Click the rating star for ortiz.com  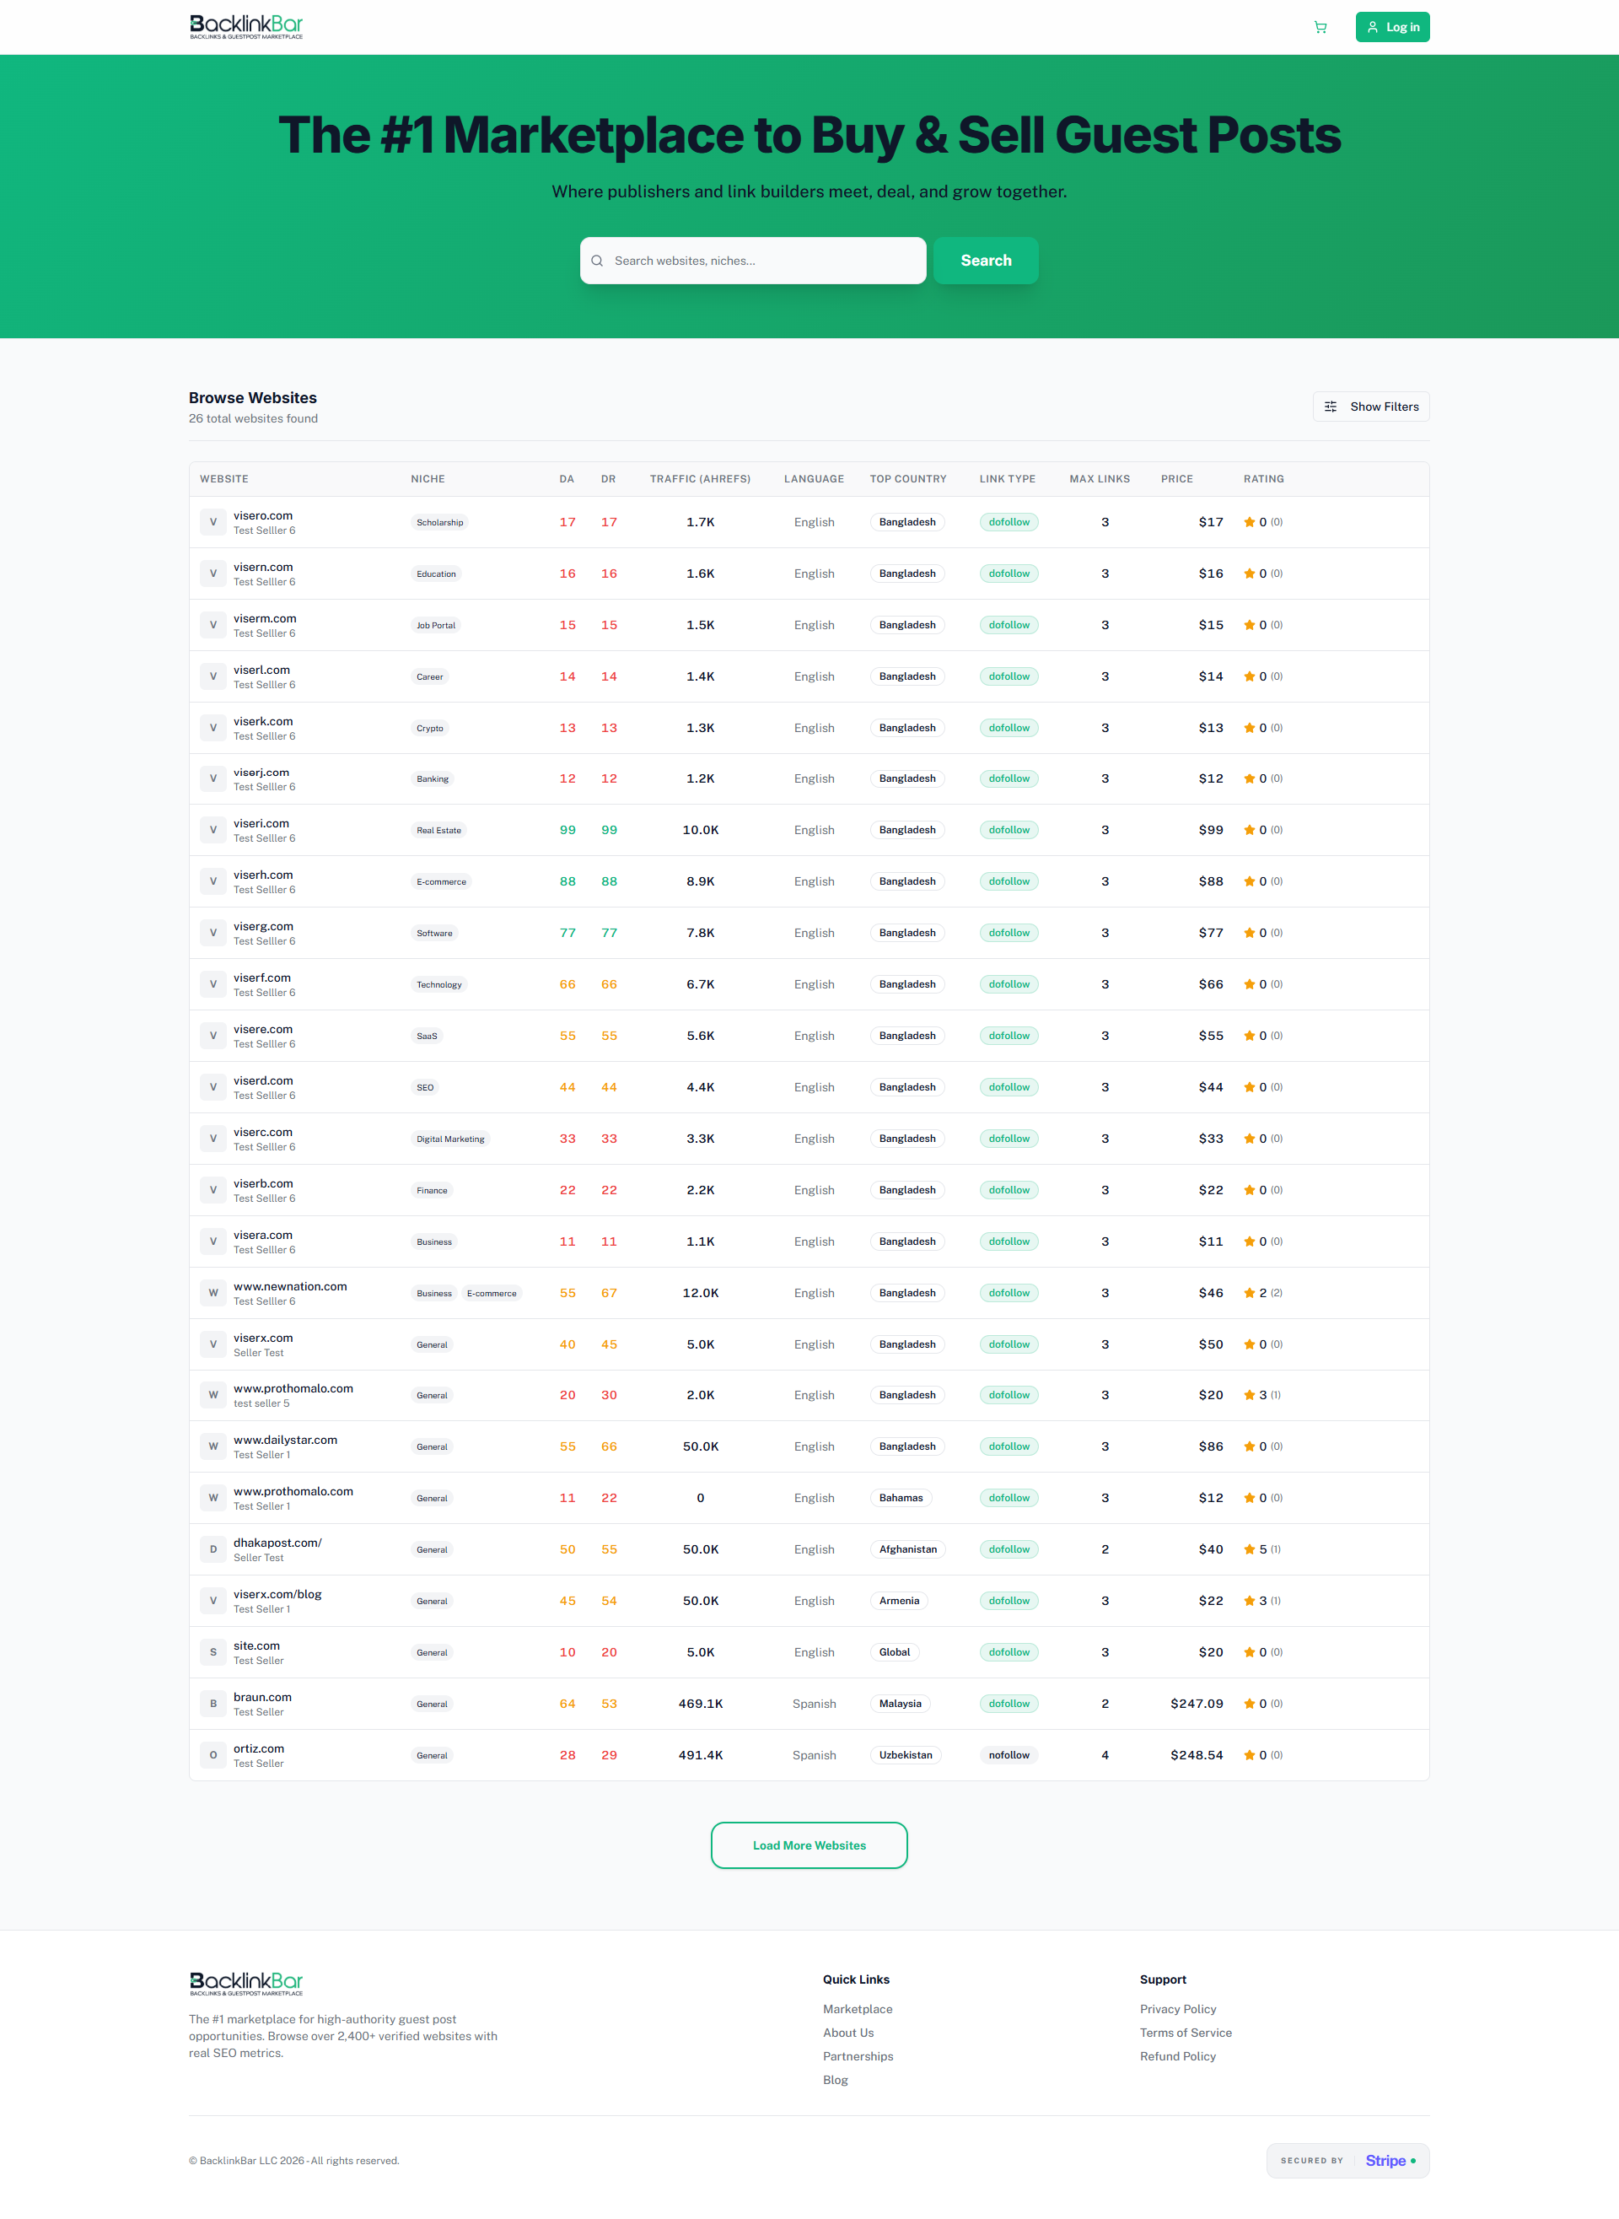coord(1250,1755)
